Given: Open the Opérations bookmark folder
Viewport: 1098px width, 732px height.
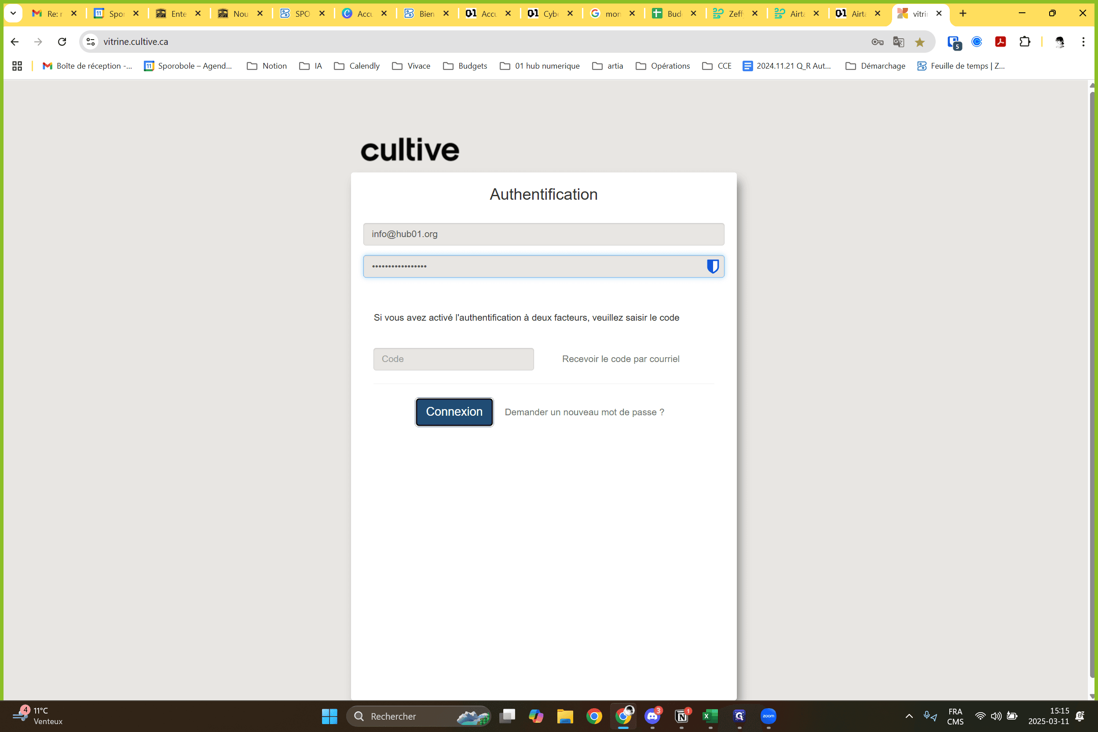Looking at the screenshot, I should click(662, 66).
